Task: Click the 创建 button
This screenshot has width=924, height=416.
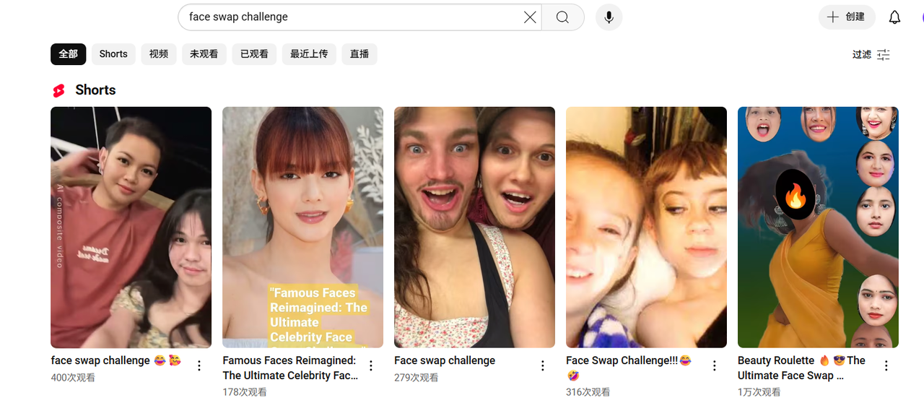Action: pyautogui.click(x=846, y=17)
